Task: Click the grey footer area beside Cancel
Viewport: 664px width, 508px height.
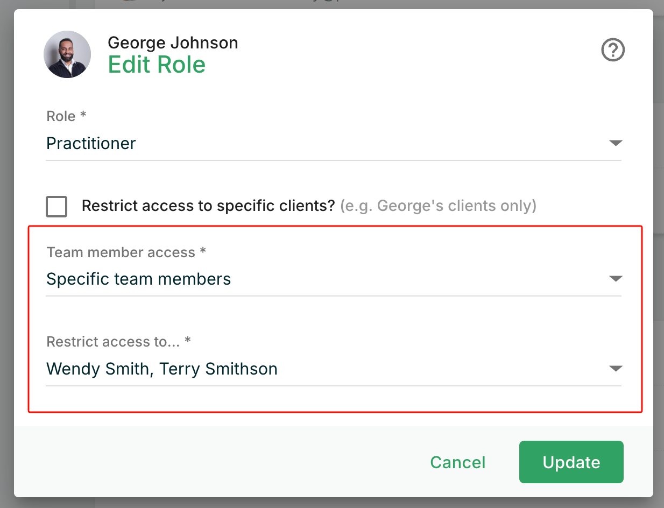Action: click(x=215, y=462)
